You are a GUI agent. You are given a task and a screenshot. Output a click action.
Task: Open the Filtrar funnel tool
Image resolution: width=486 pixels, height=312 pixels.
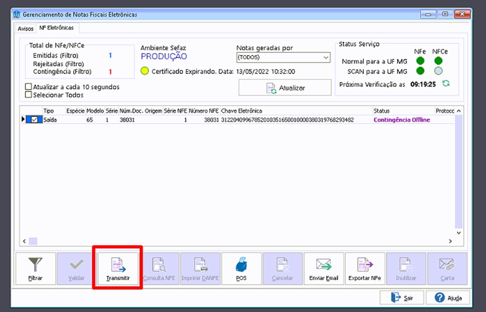35,268
